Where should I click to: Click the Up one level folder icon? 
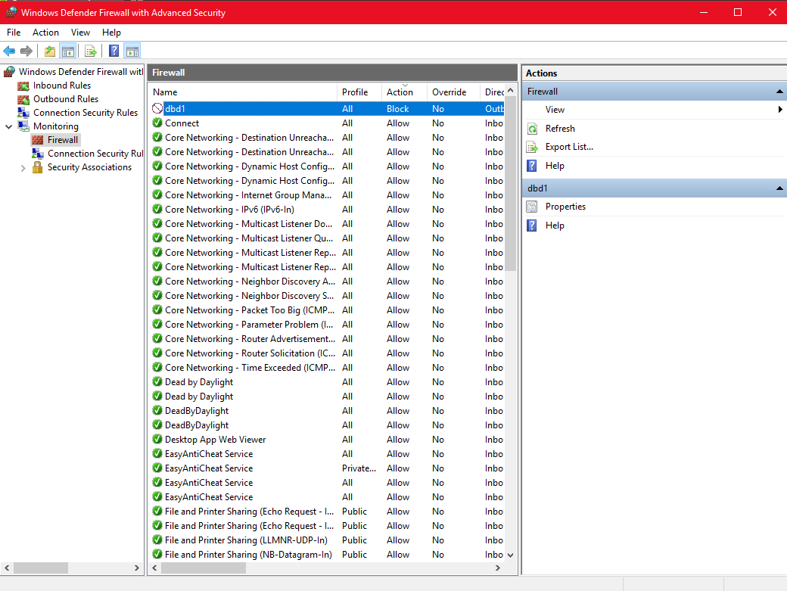[x=50, y=51]
